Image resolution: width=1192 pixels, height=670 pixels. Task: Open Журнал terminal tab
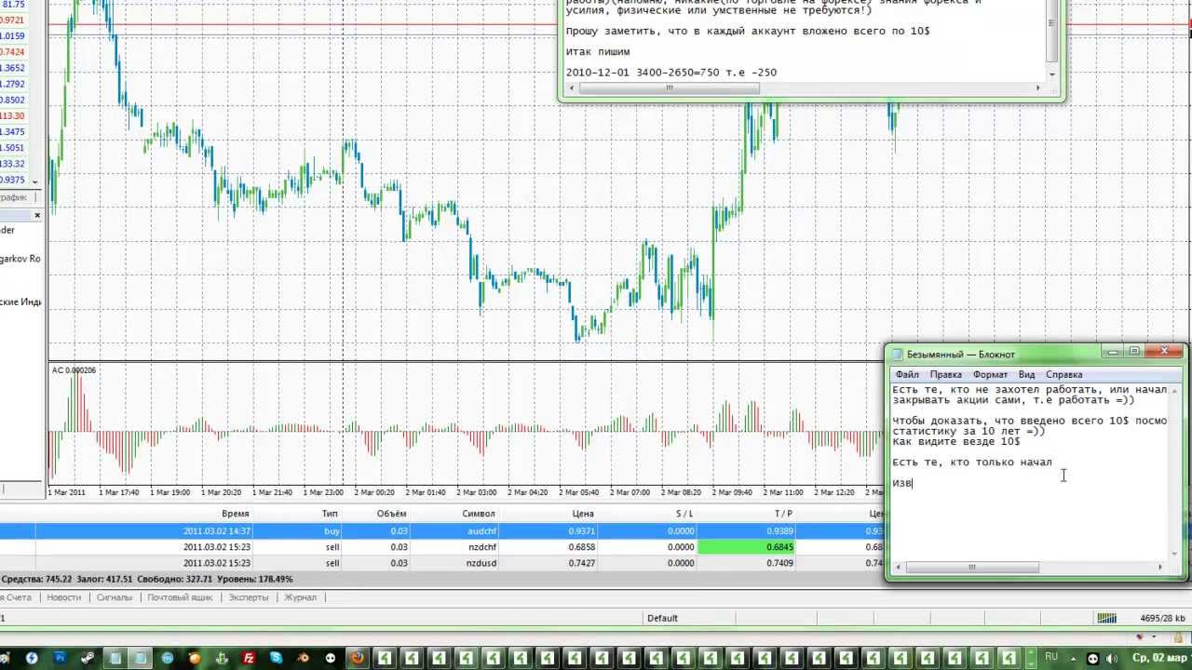tap(300, 597)
